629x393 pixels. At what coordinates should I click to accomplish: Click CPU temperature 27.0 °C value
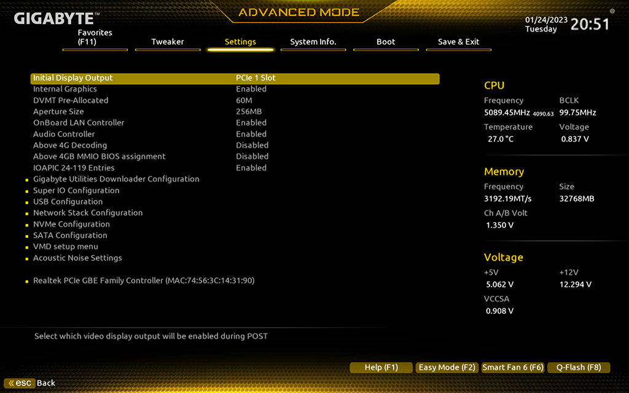coord(501,139)
